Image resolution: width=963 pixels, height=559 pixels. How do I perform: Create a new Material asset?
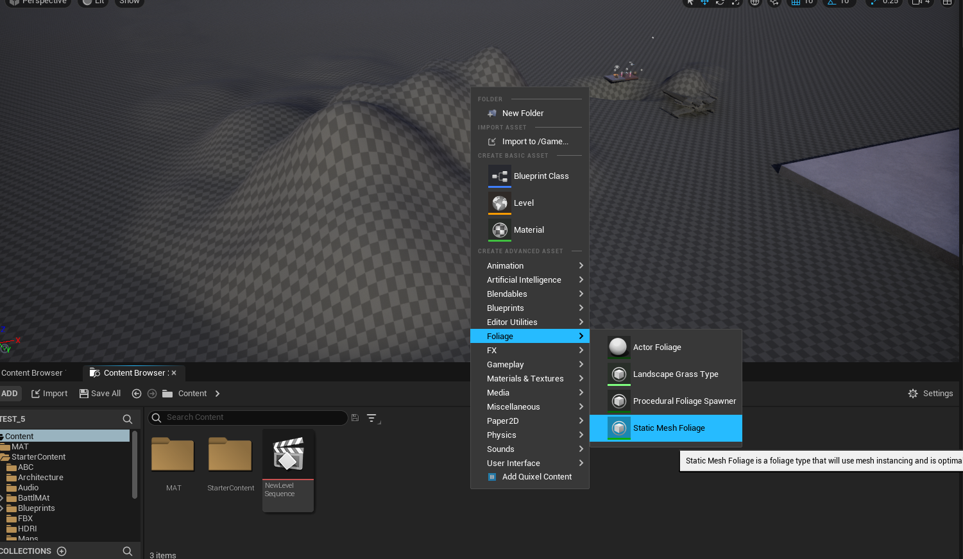point(529,229)
